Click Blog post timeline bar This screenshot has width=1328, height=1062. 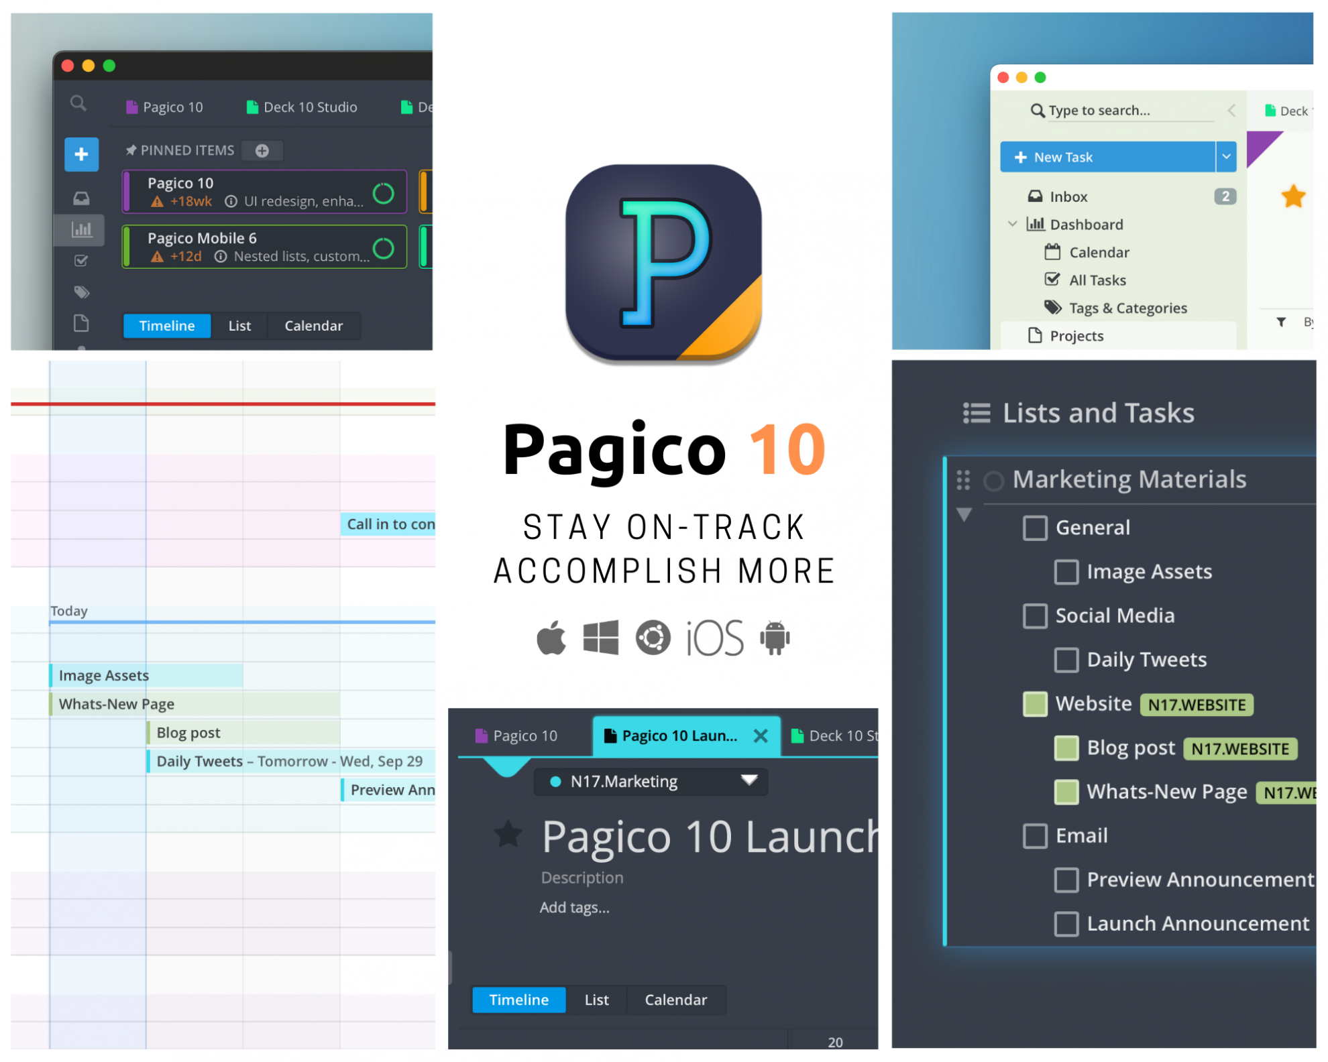[243, 733]
